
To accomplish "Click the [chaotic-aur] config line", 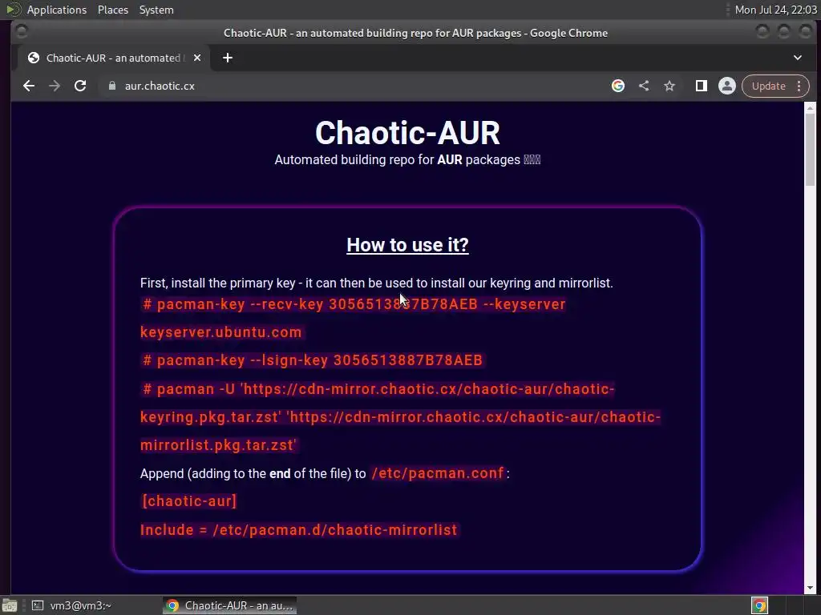I will click(x=189, y=501).
